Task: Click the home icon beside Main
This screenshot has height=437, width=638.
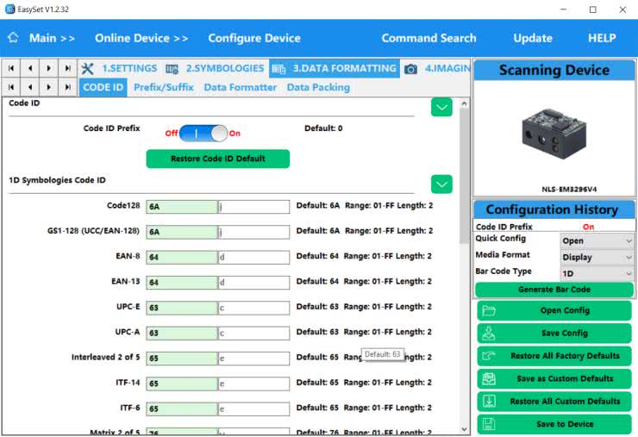Action: [13, 38]
